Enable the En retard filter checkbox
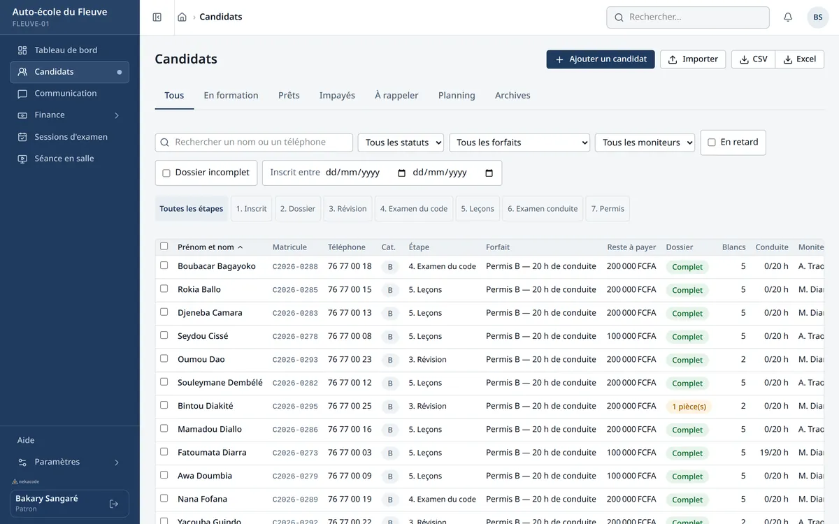 [x=712, y=143]
